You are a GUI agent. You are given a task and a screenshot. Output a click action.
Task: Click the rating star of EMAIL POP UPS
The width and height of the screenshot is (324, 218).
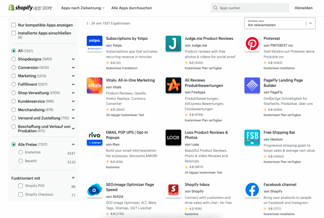tap(108, 162)
